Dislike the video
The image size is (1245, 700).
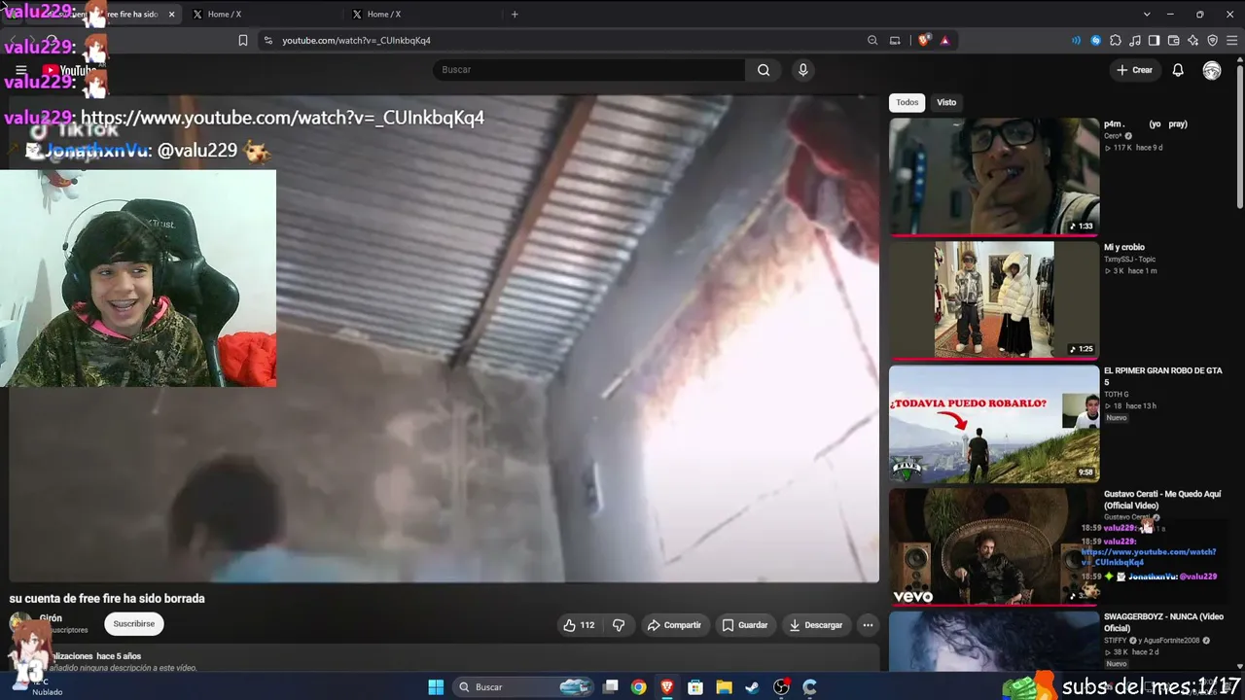619,625
